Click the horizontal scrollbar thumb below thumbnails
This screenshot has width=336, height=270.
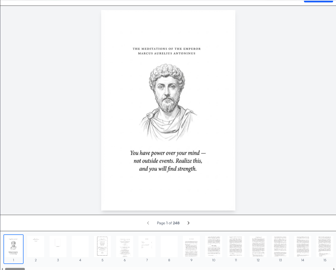(x=15, y=269)
